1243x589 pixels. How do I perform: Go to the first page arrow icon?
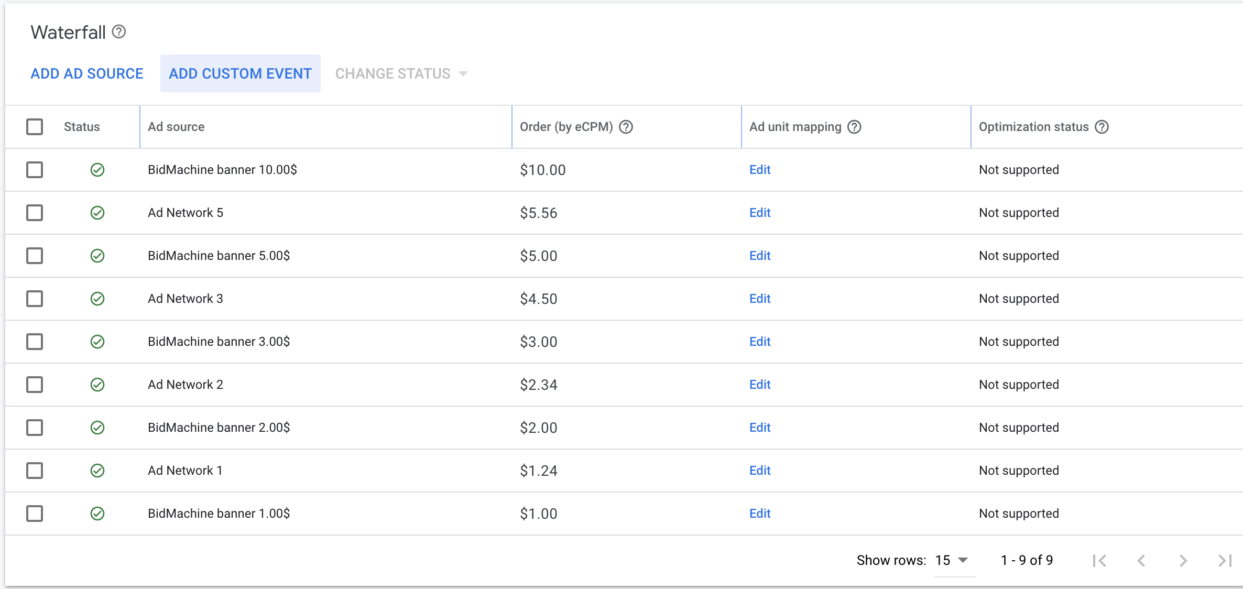point(1099,561)
